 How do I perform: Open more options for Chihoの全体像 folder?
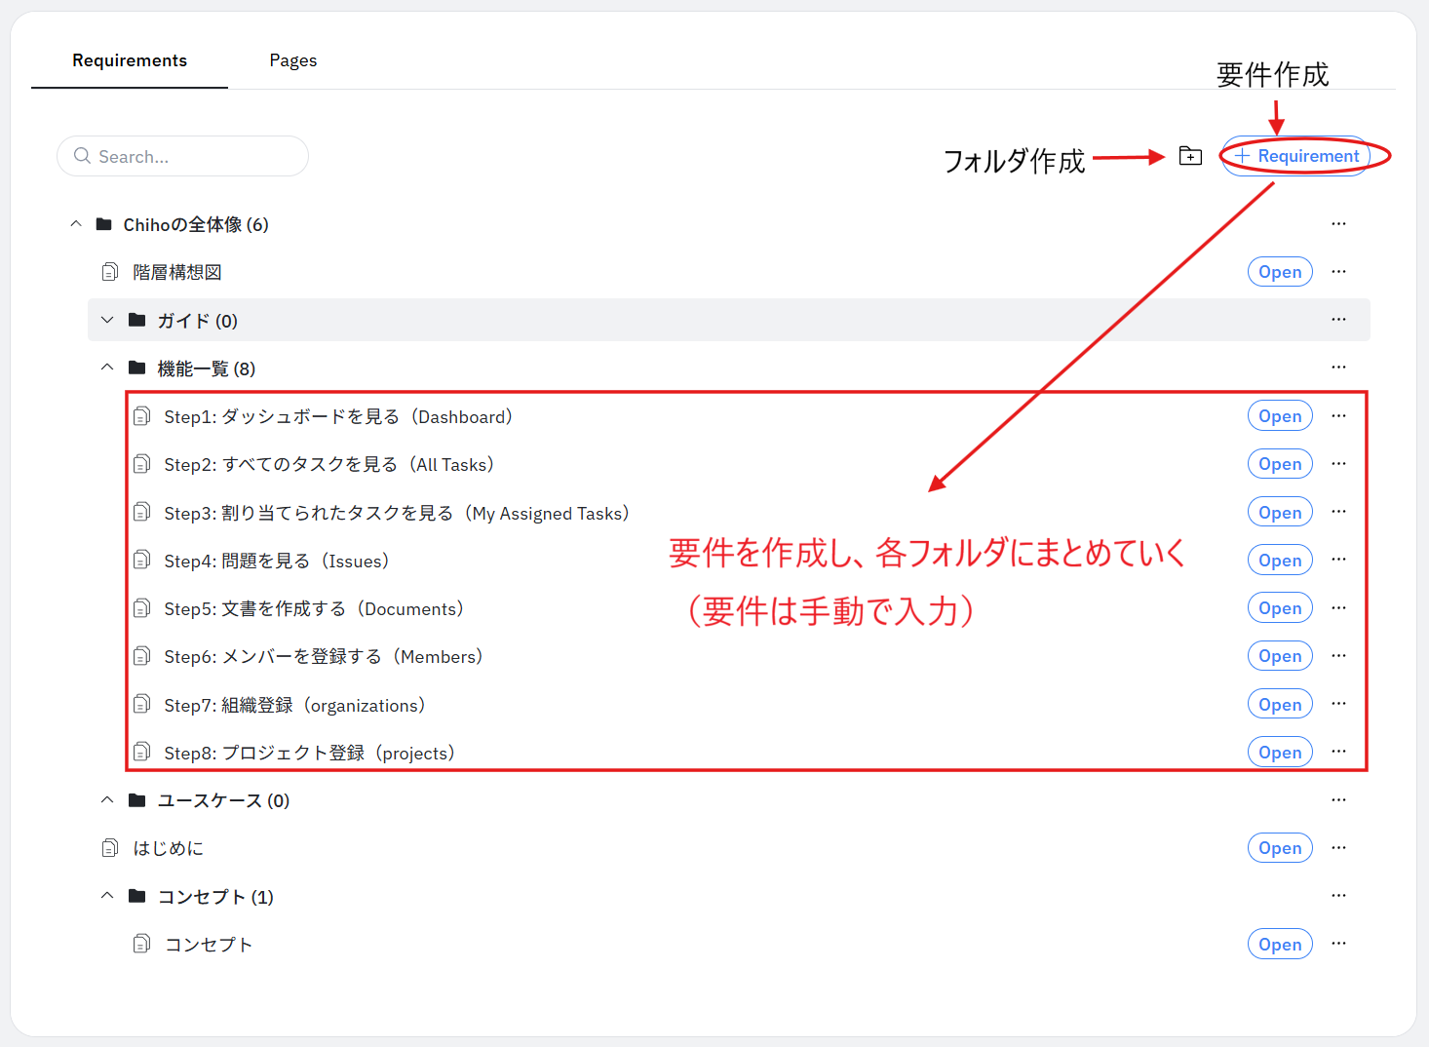(1338, 224)
